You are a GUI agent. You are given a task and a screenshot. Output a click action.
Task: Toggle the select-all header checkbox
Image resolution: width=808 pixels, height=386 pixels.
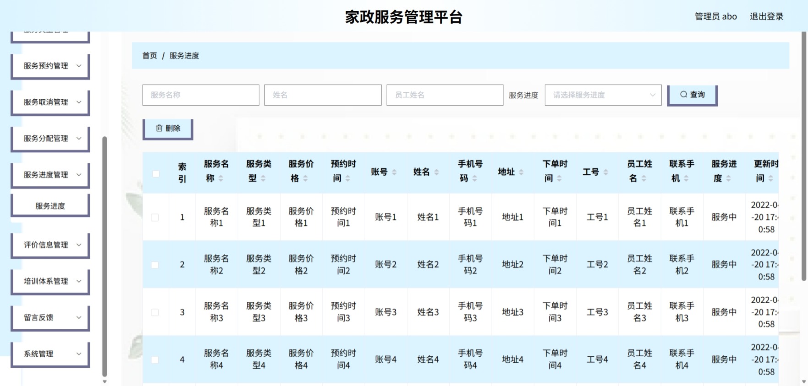tap(156, 174)
